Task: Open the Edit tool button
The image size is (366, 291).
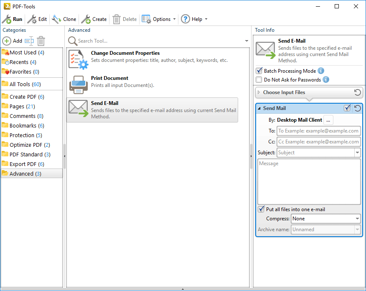Action: (x=37, y=19)
